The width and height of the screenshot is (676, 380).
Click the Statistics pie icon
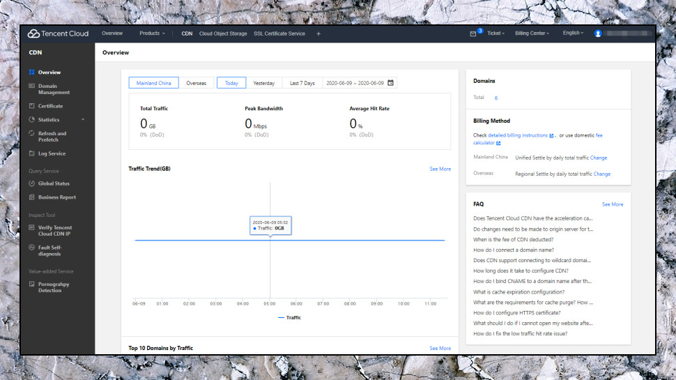[x=31, y=119]
